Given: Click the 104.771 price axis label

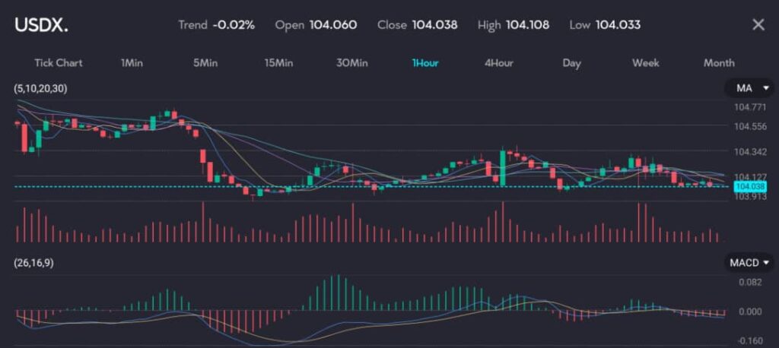Looking at the screenshot, I should point(749,108).
